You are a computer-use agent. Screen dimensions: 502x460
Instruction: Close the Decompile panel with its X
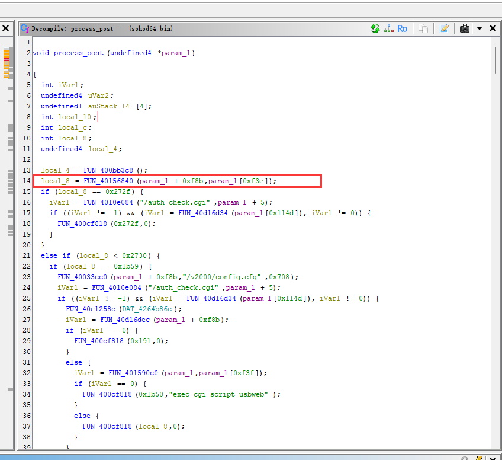coord(493,28)
